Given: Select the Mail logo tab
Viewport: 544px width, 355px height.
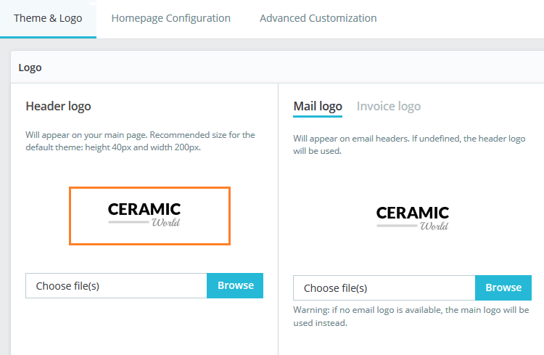Looking at the screenshot, I should coord(318,106).
